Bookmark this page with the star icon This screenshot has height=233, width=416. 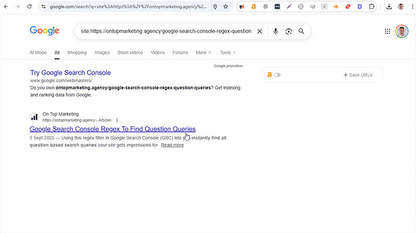(x=226, y=7)
